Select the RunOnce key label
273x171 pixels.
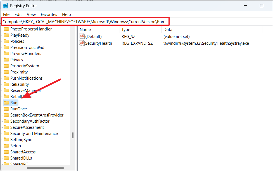[x=18, y=109]
